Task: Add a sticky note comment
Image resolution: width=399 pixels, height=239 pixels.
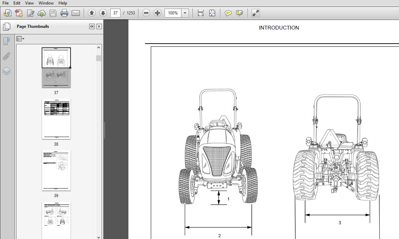Action: (228, 13)
